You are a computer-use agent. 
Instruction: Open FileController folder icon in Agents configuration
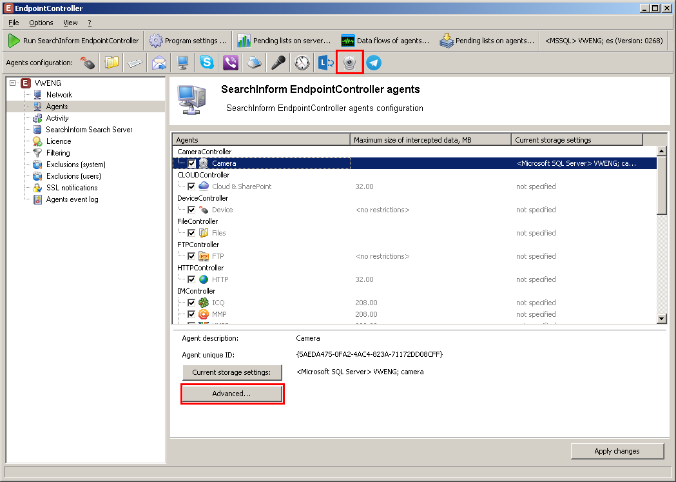pos(111,63)
